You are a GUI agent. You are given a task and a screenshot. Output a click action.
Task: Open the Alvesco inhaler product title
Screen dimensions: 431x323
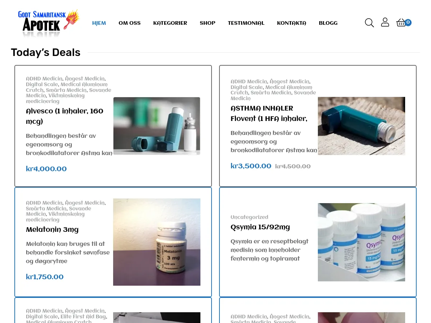pos(65,116)
